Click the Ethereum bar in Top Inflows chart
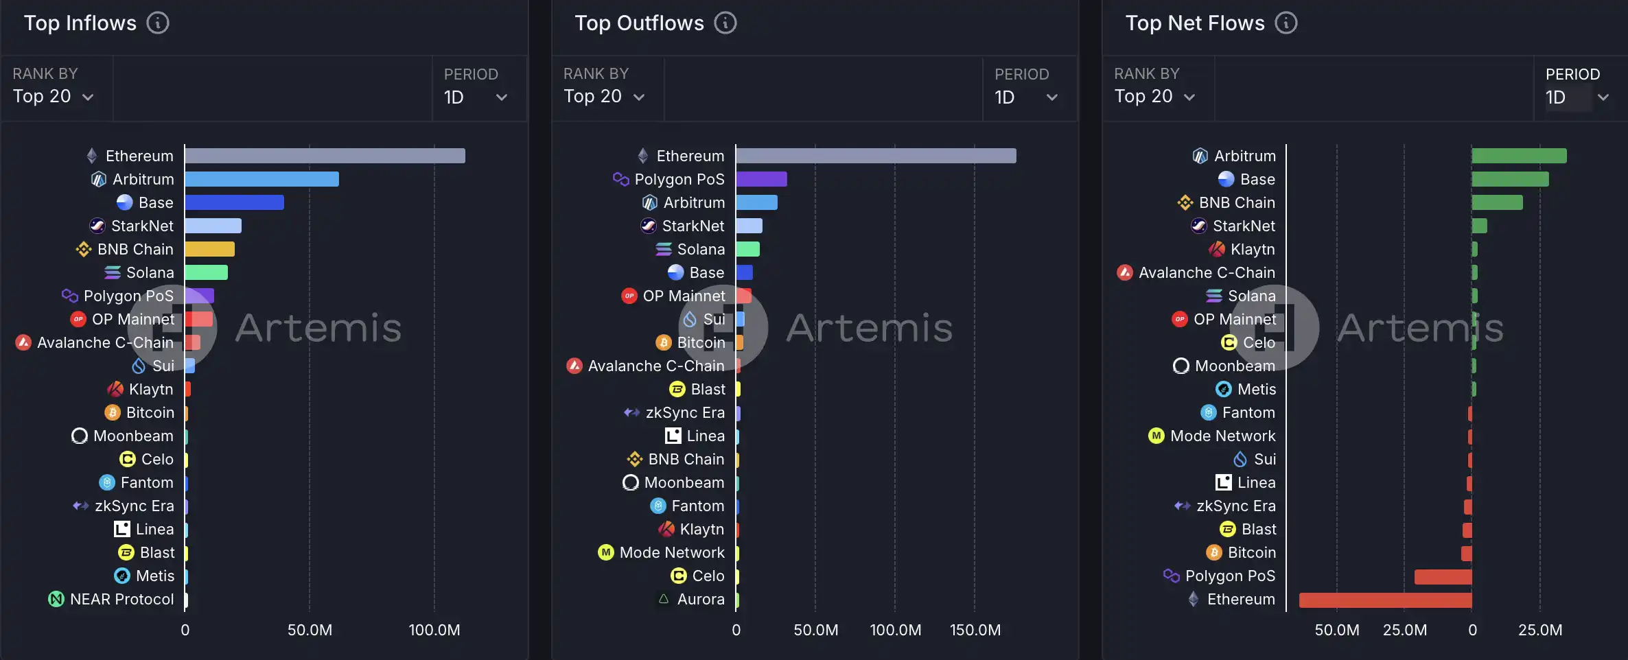1628x660 pixels. point(325,156)
